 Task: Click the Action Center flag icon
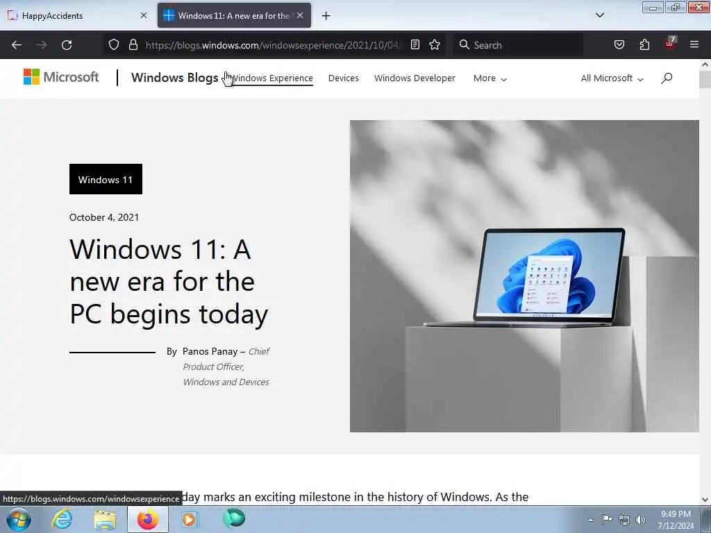click(x=606, y=519)
